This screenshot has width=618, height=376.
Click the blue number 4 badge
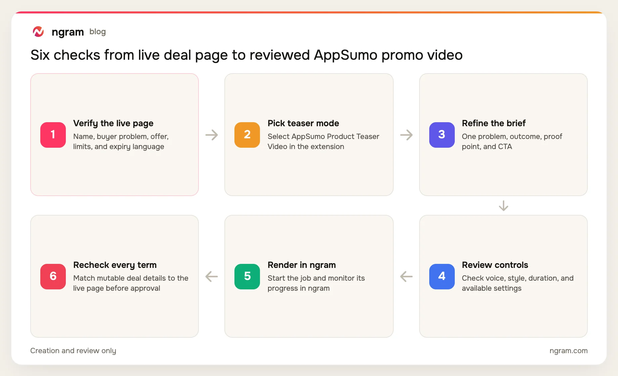(x=442, y=276)
